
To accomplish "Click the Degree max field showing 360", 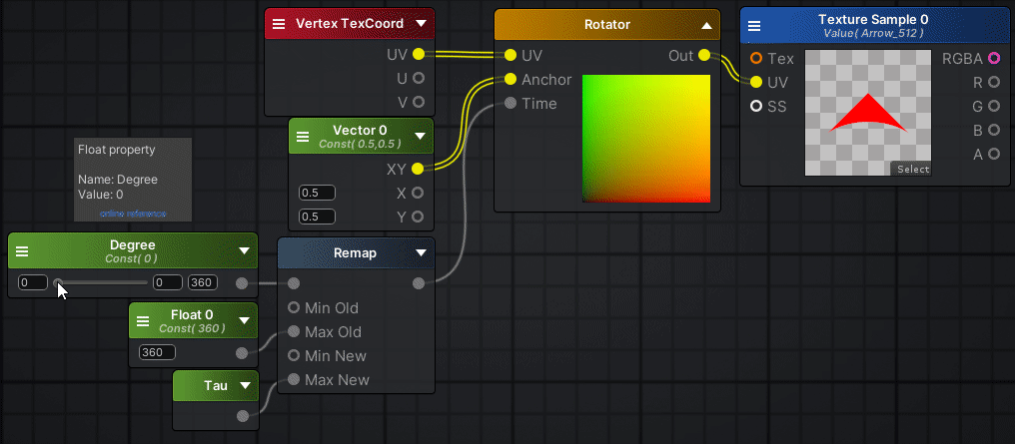I will click(203, 282).
